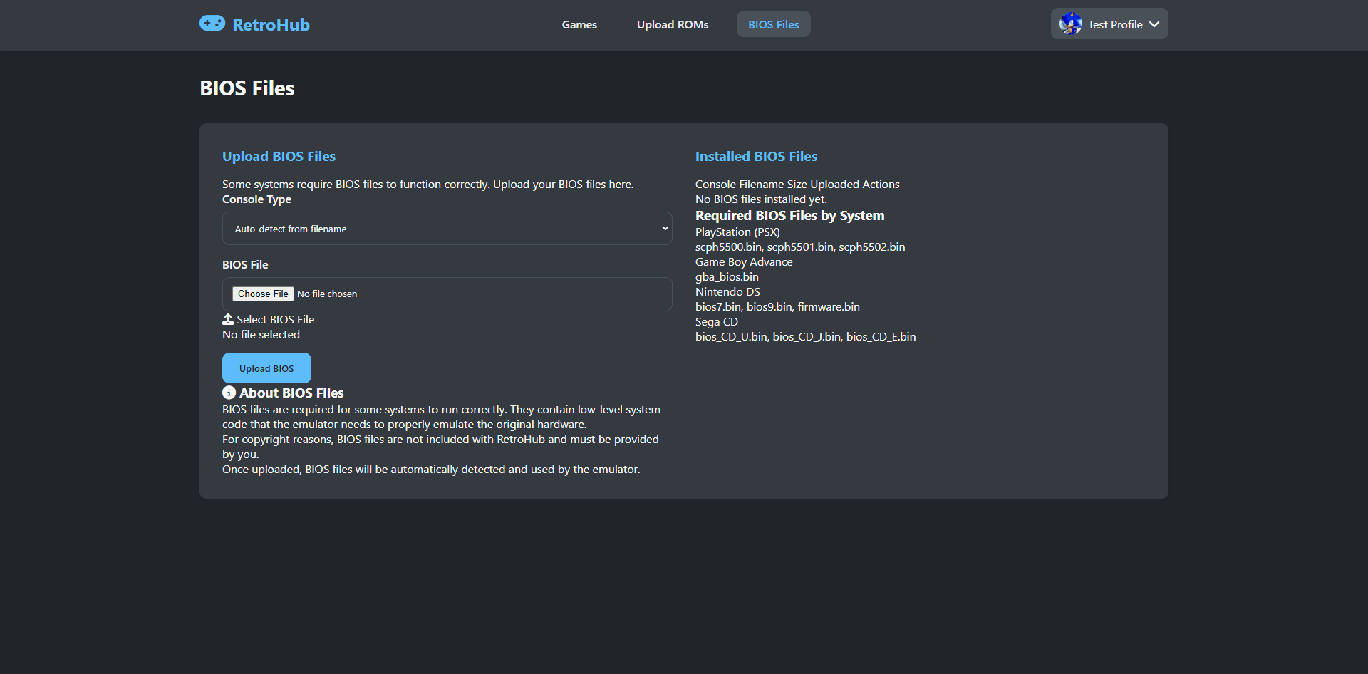Click the Required BIOS Files by System heading
The image size is (1368, 674).
pos(789,216)
